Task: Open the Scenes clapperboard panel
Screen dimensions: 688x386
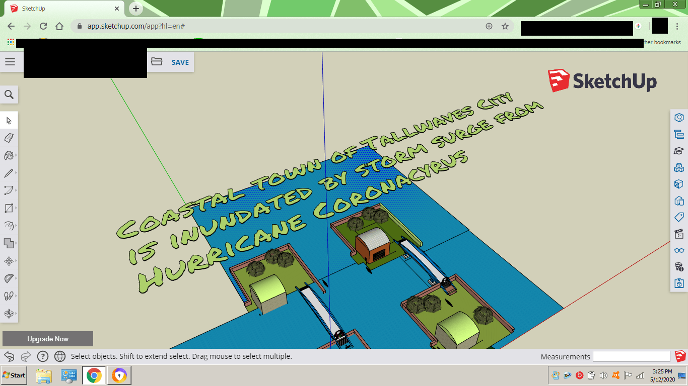Action: (x=679, y=234)
